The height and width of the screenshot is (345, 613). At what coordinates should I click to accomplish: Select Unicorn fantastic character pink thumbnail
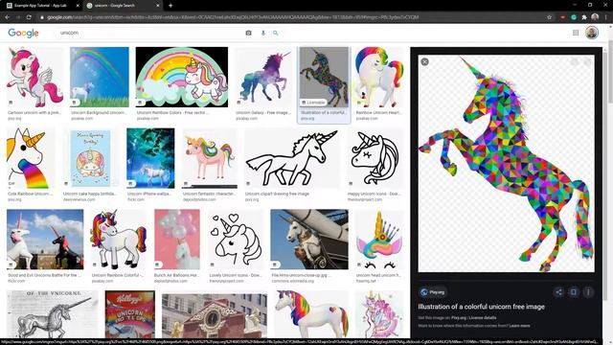coord(210,158)
